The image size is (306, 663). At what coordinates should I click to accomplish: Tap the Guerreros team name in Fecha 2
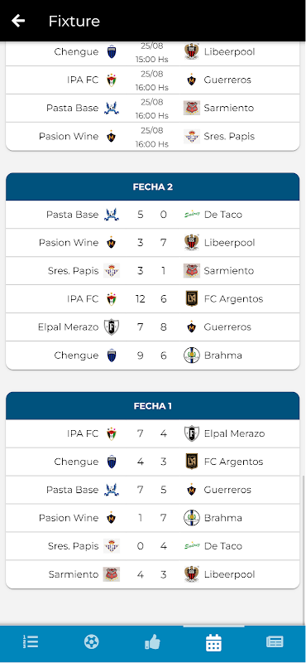227,327
